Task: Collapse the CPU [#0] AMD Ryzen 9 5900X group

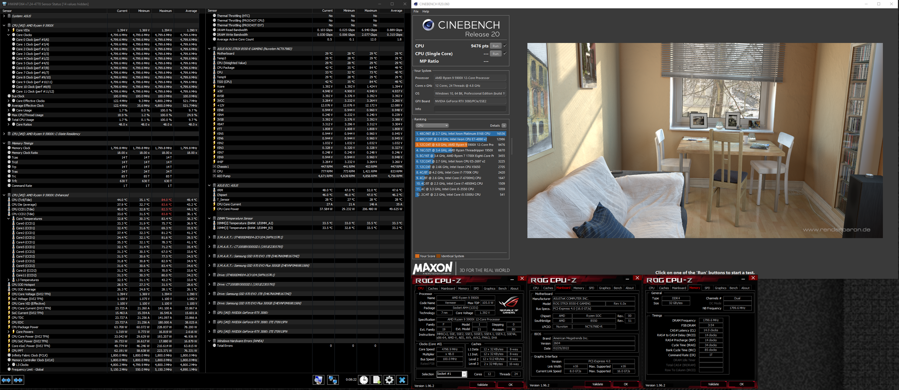Action: (4, 26)
